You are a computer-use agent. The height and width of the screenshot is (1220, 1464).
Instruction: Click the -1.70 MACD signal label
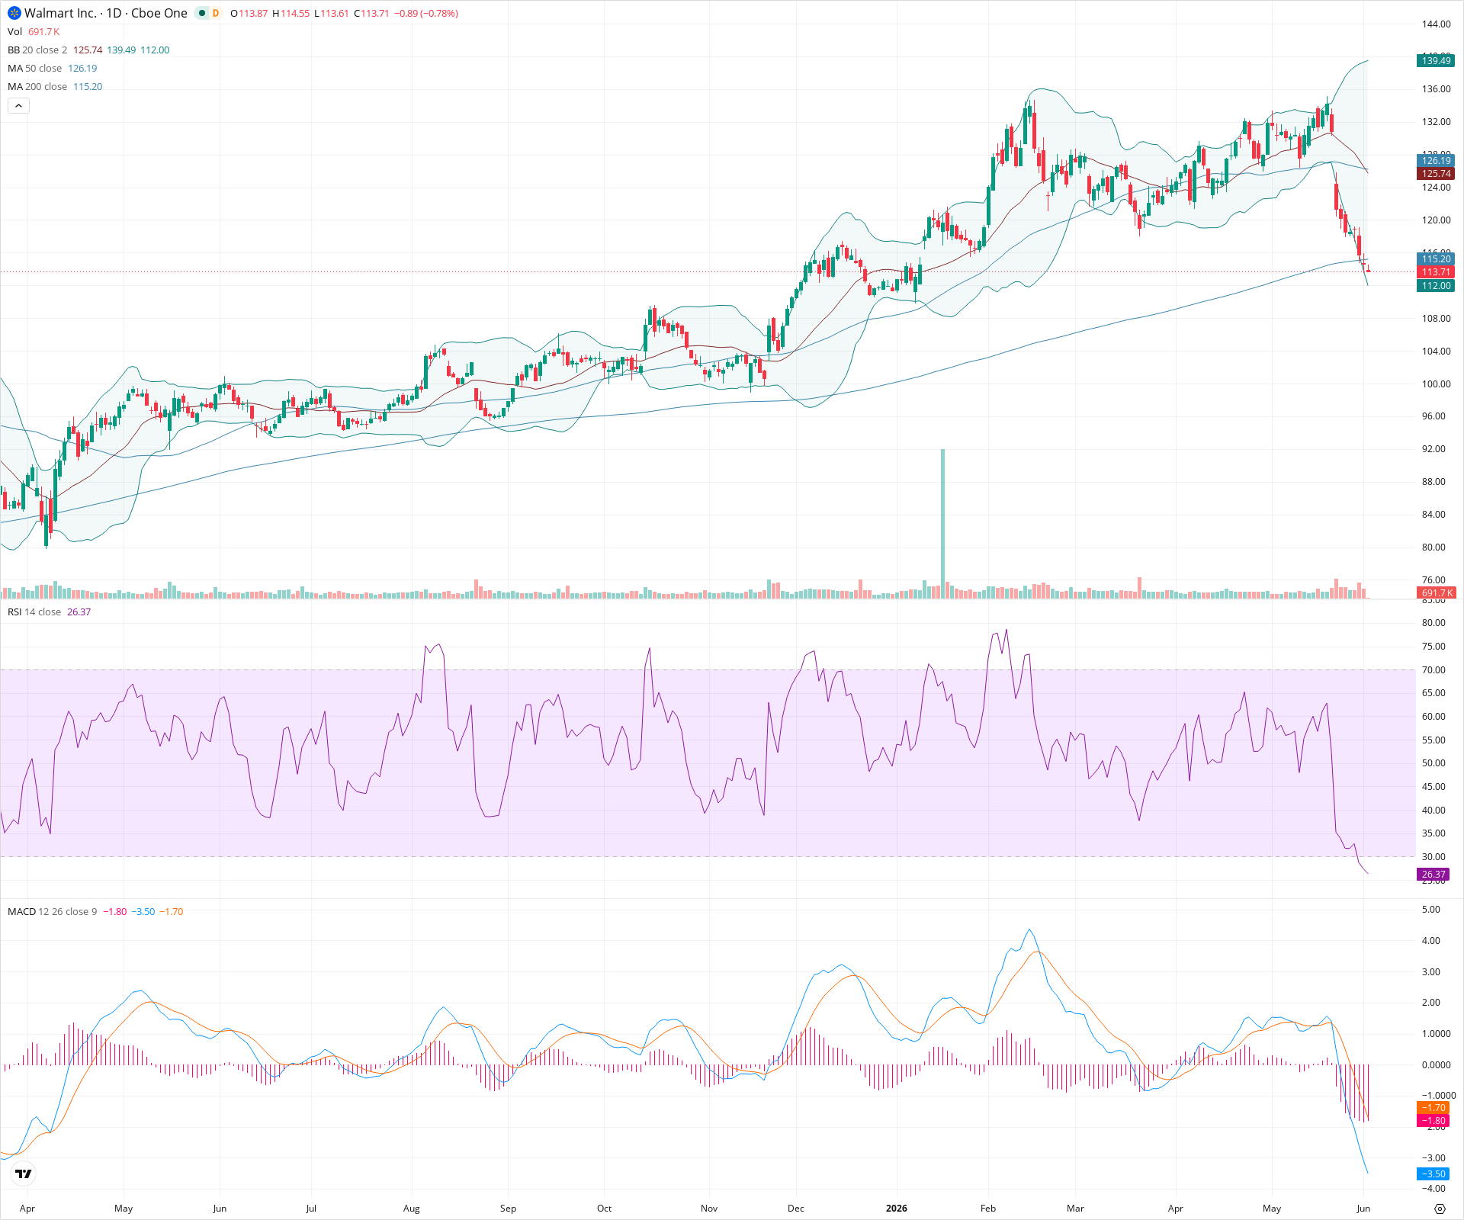point(1433,1108)
